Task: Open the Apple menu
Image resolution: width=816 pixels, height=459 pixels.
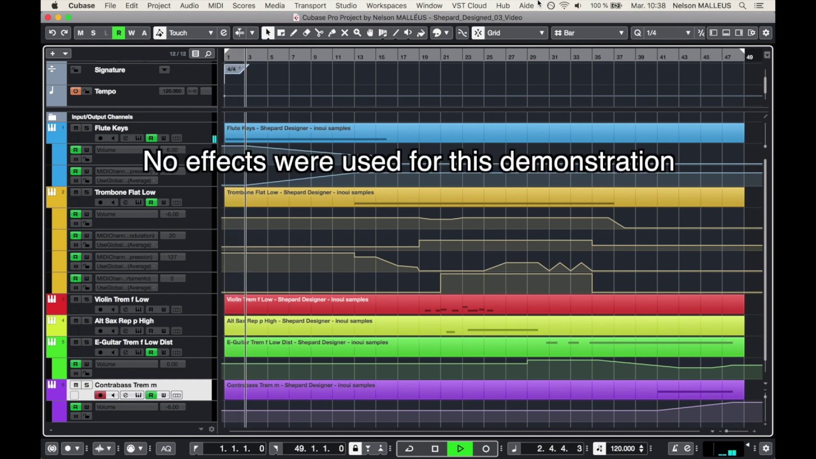Action: pyautogui.click(x=55, y=6)
